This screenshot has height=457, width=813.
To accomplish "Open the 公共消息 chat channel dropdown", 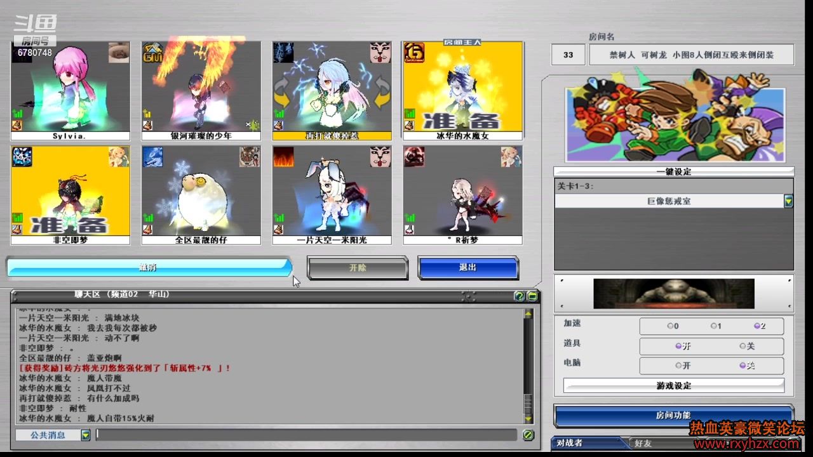I will pos(86,435).
